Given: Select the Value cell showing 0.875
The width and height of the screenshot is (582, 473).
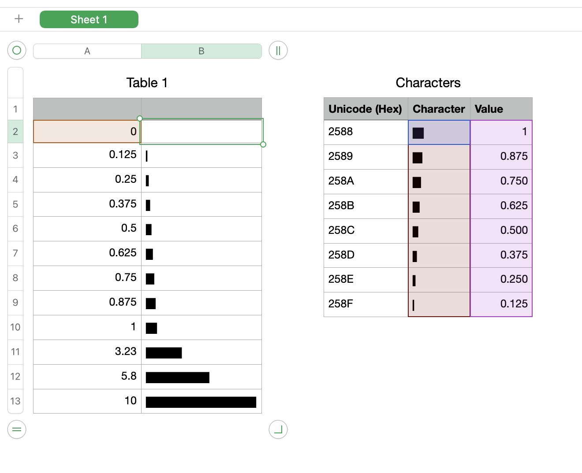Looking at the screenshot, I should pos(501,156).
